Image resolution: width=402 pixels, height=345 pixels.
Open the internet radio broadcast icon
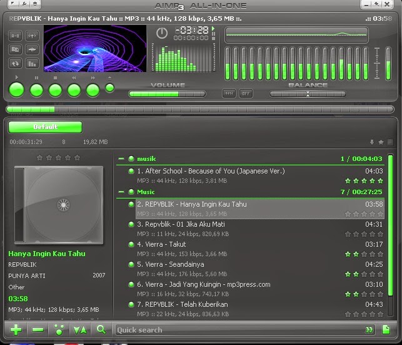[32, 36]
